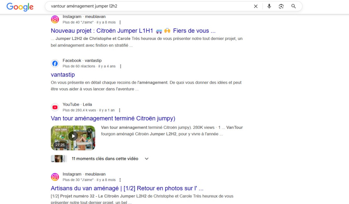This screenshot has height=204, width=349.
Task: Open Van tour aménagement terminé Citroën jumpy link
Action: coord(113,118)
